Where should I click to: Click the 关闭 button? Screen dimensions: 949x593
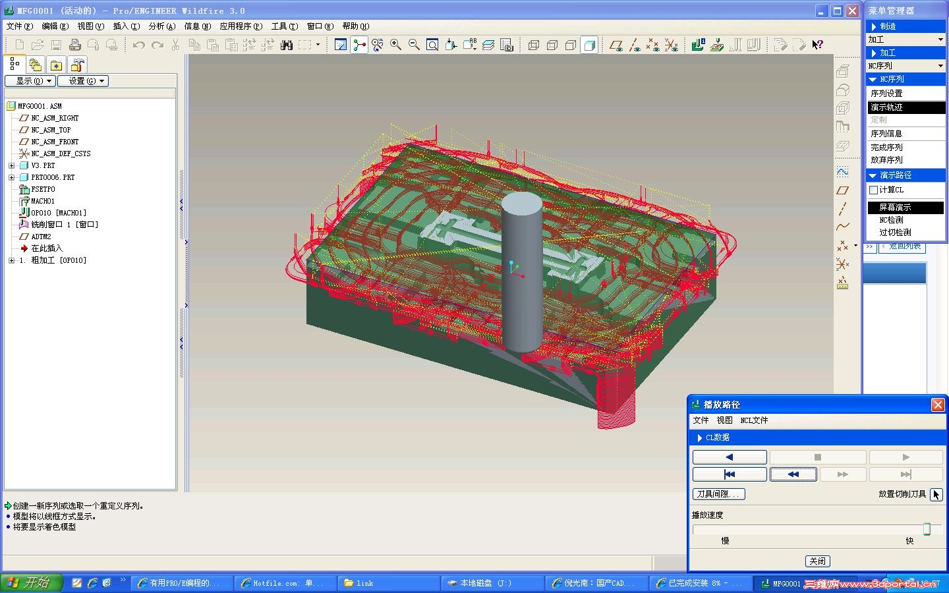tap(817, 561)
